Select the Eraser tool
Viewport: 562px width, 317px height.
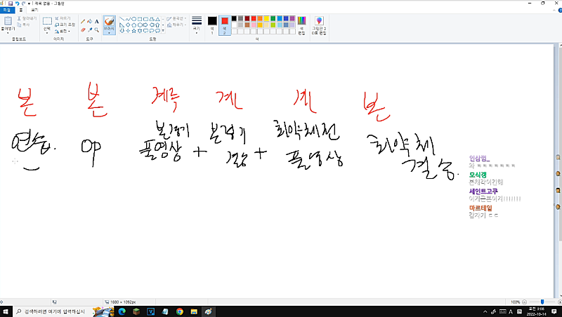click(x=83, y=30)
